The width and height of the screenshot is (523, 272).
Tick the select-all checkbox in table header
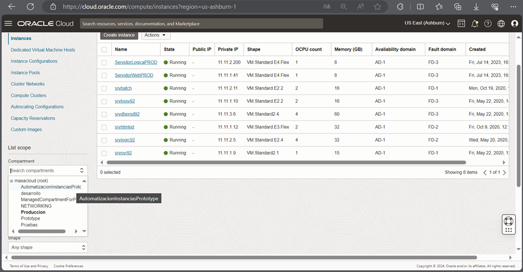(104, 49)
